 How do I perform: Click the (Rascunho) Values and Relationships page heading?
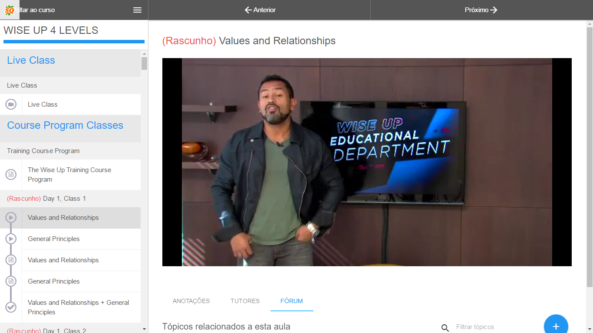pyautogui.click(x=249, y=41)
